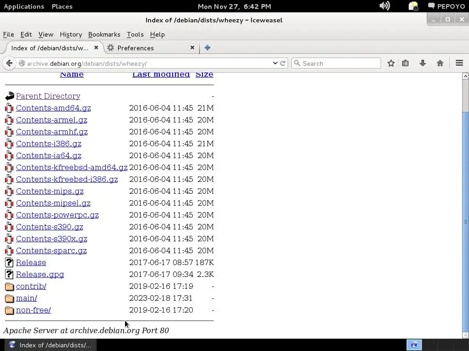This screenshot has width=469, height=351.
Task: Open the History menu
Action: tap(71, 34)
